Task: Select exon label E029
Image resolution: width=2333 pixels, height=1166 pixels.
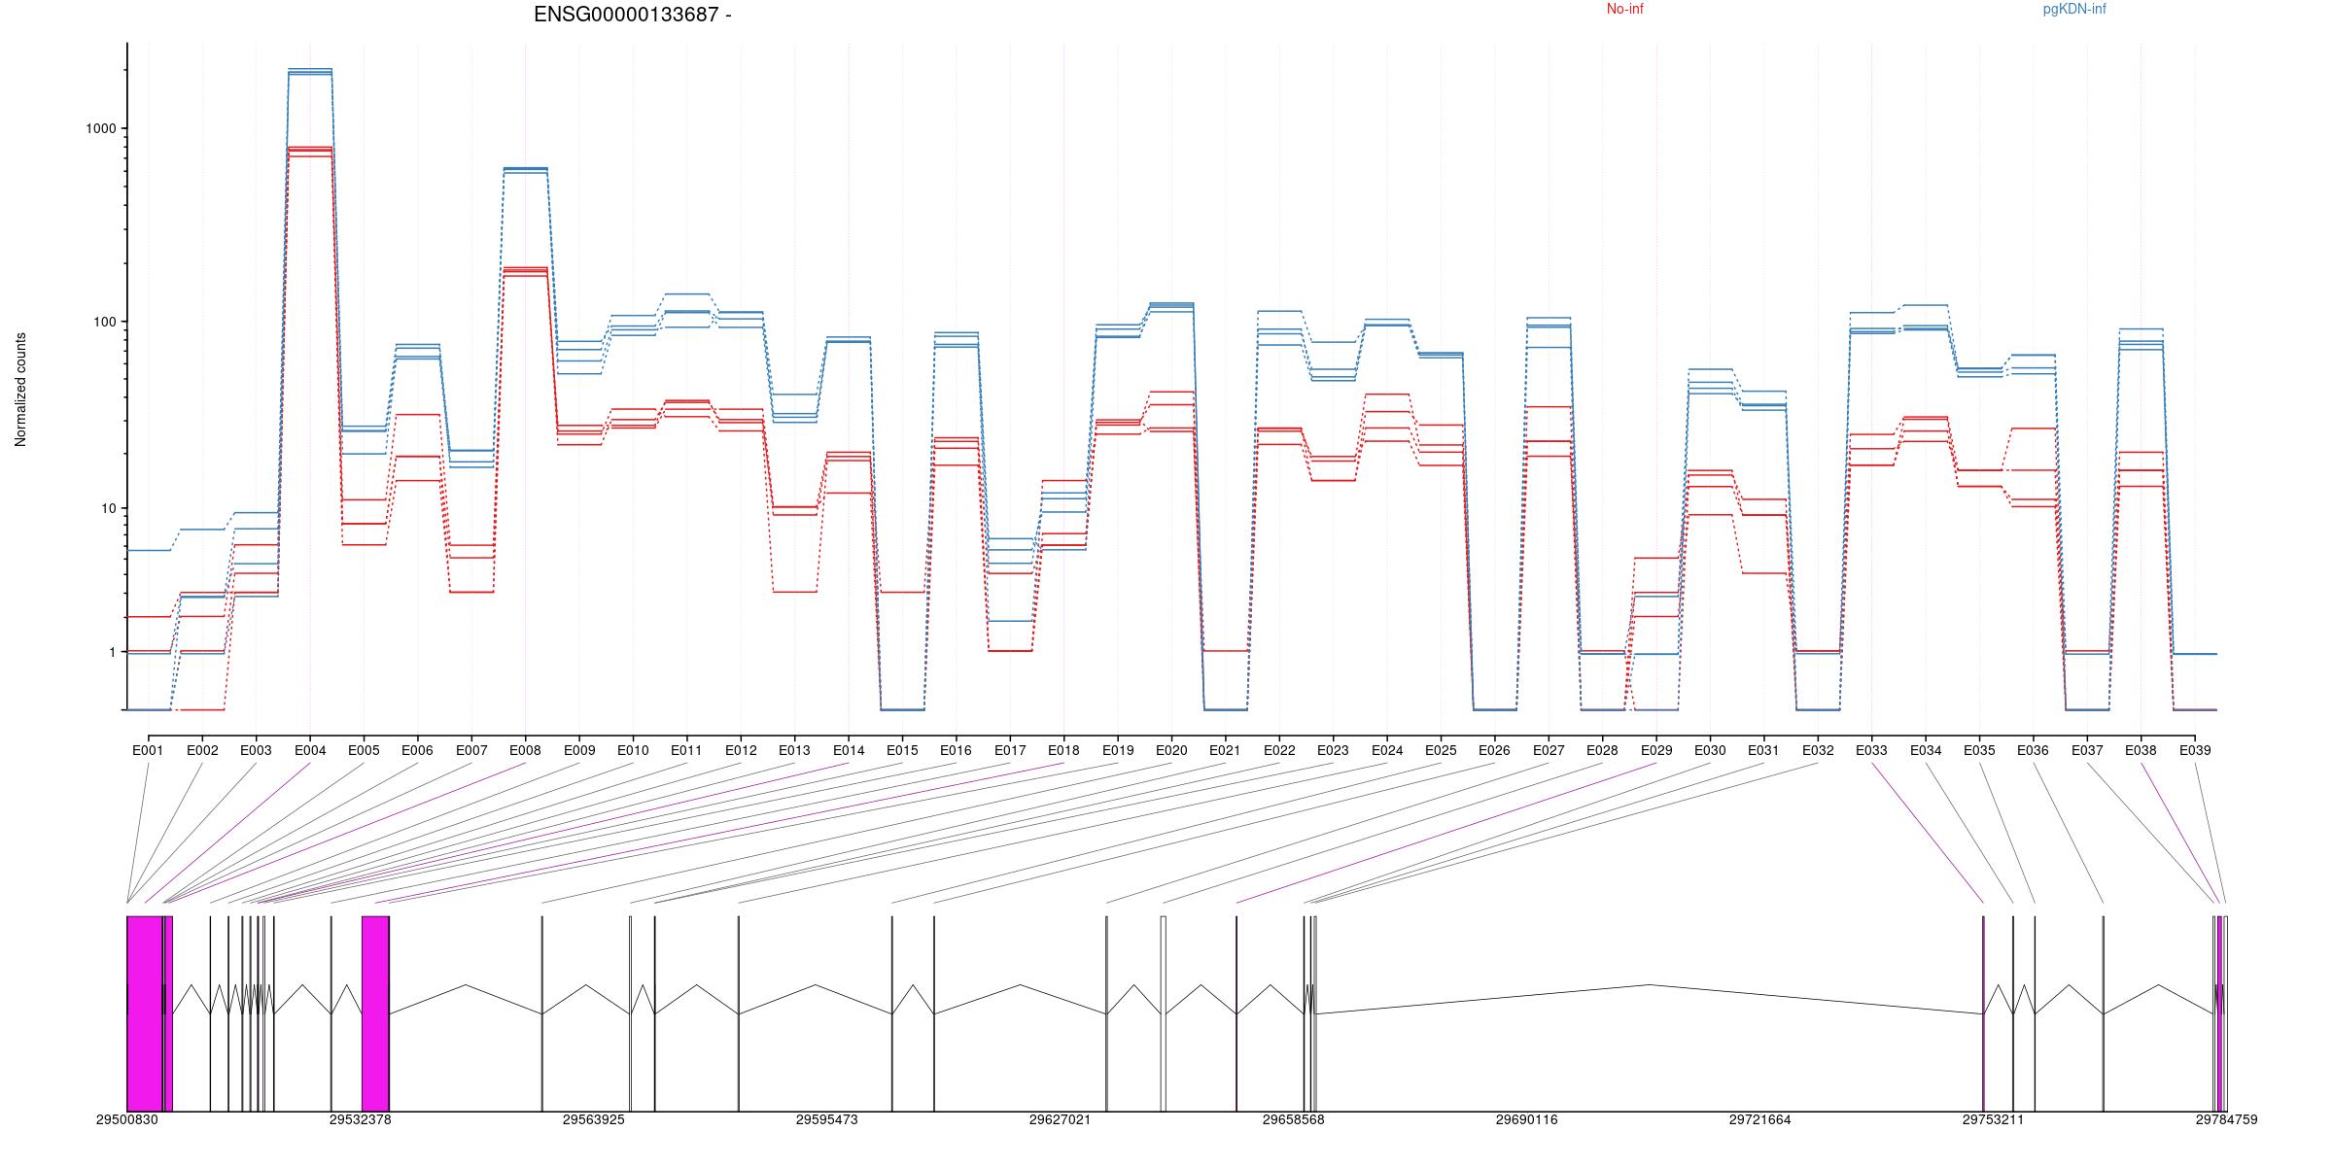Action: click(x=1656, y=750)
